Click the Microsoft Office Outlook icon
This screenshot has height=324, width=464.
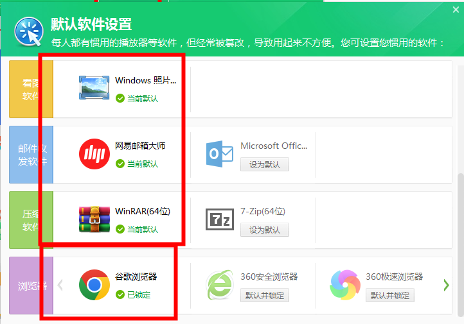click(220, 154)
